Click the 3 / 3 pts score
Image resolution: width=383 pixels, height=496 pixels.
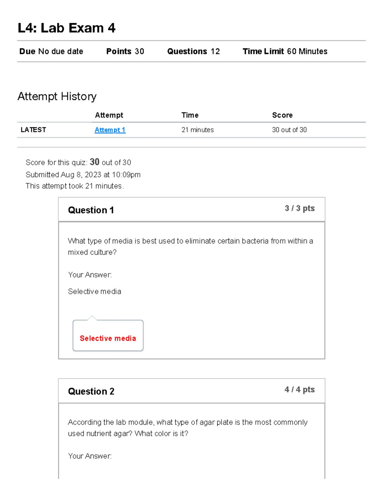[x=299, y=209]
